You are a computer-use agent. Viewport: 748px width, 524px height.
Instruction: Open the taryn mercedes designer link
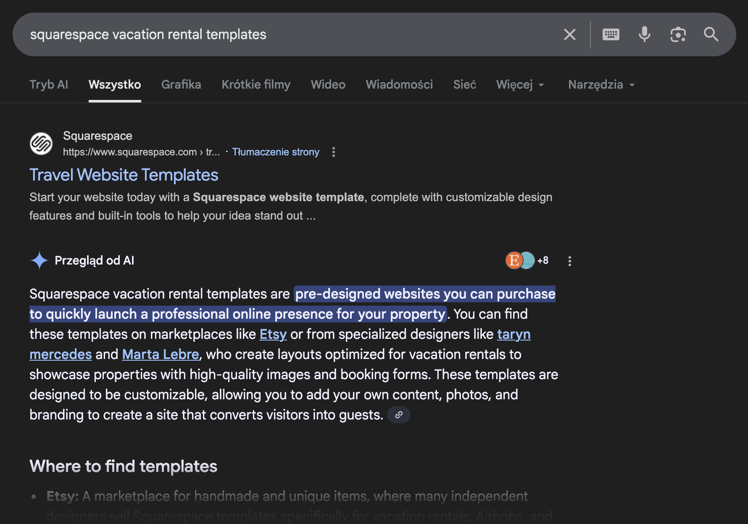tap(514, 334)
